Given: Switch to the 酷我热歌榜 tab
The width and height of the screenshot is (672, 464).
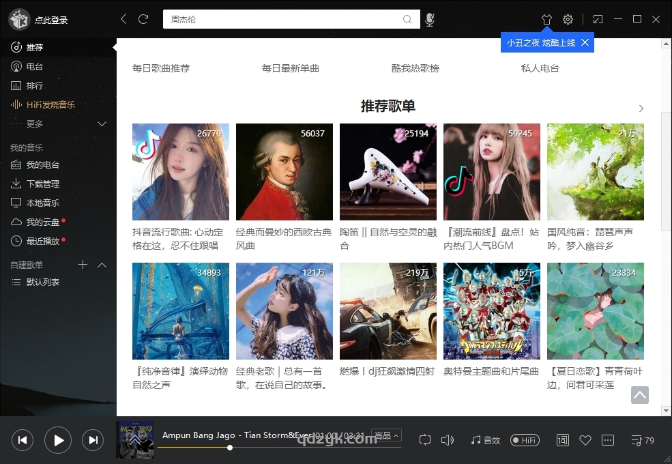Looking at the screenshot, I should [415, 68].
